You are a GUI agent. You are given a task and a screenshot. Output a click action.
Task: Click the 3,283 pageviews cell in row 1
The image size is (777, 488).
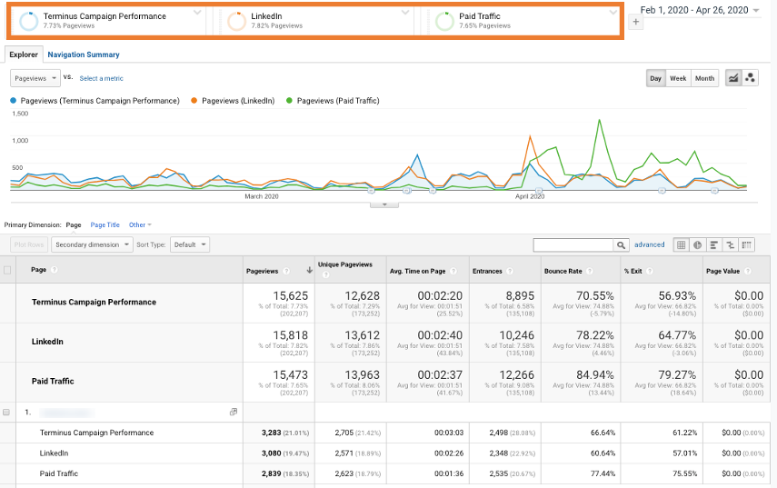click(x=271, y=433)
